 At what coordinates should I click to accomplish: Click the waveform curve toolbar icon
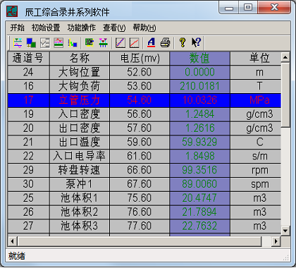click(18, 43)
